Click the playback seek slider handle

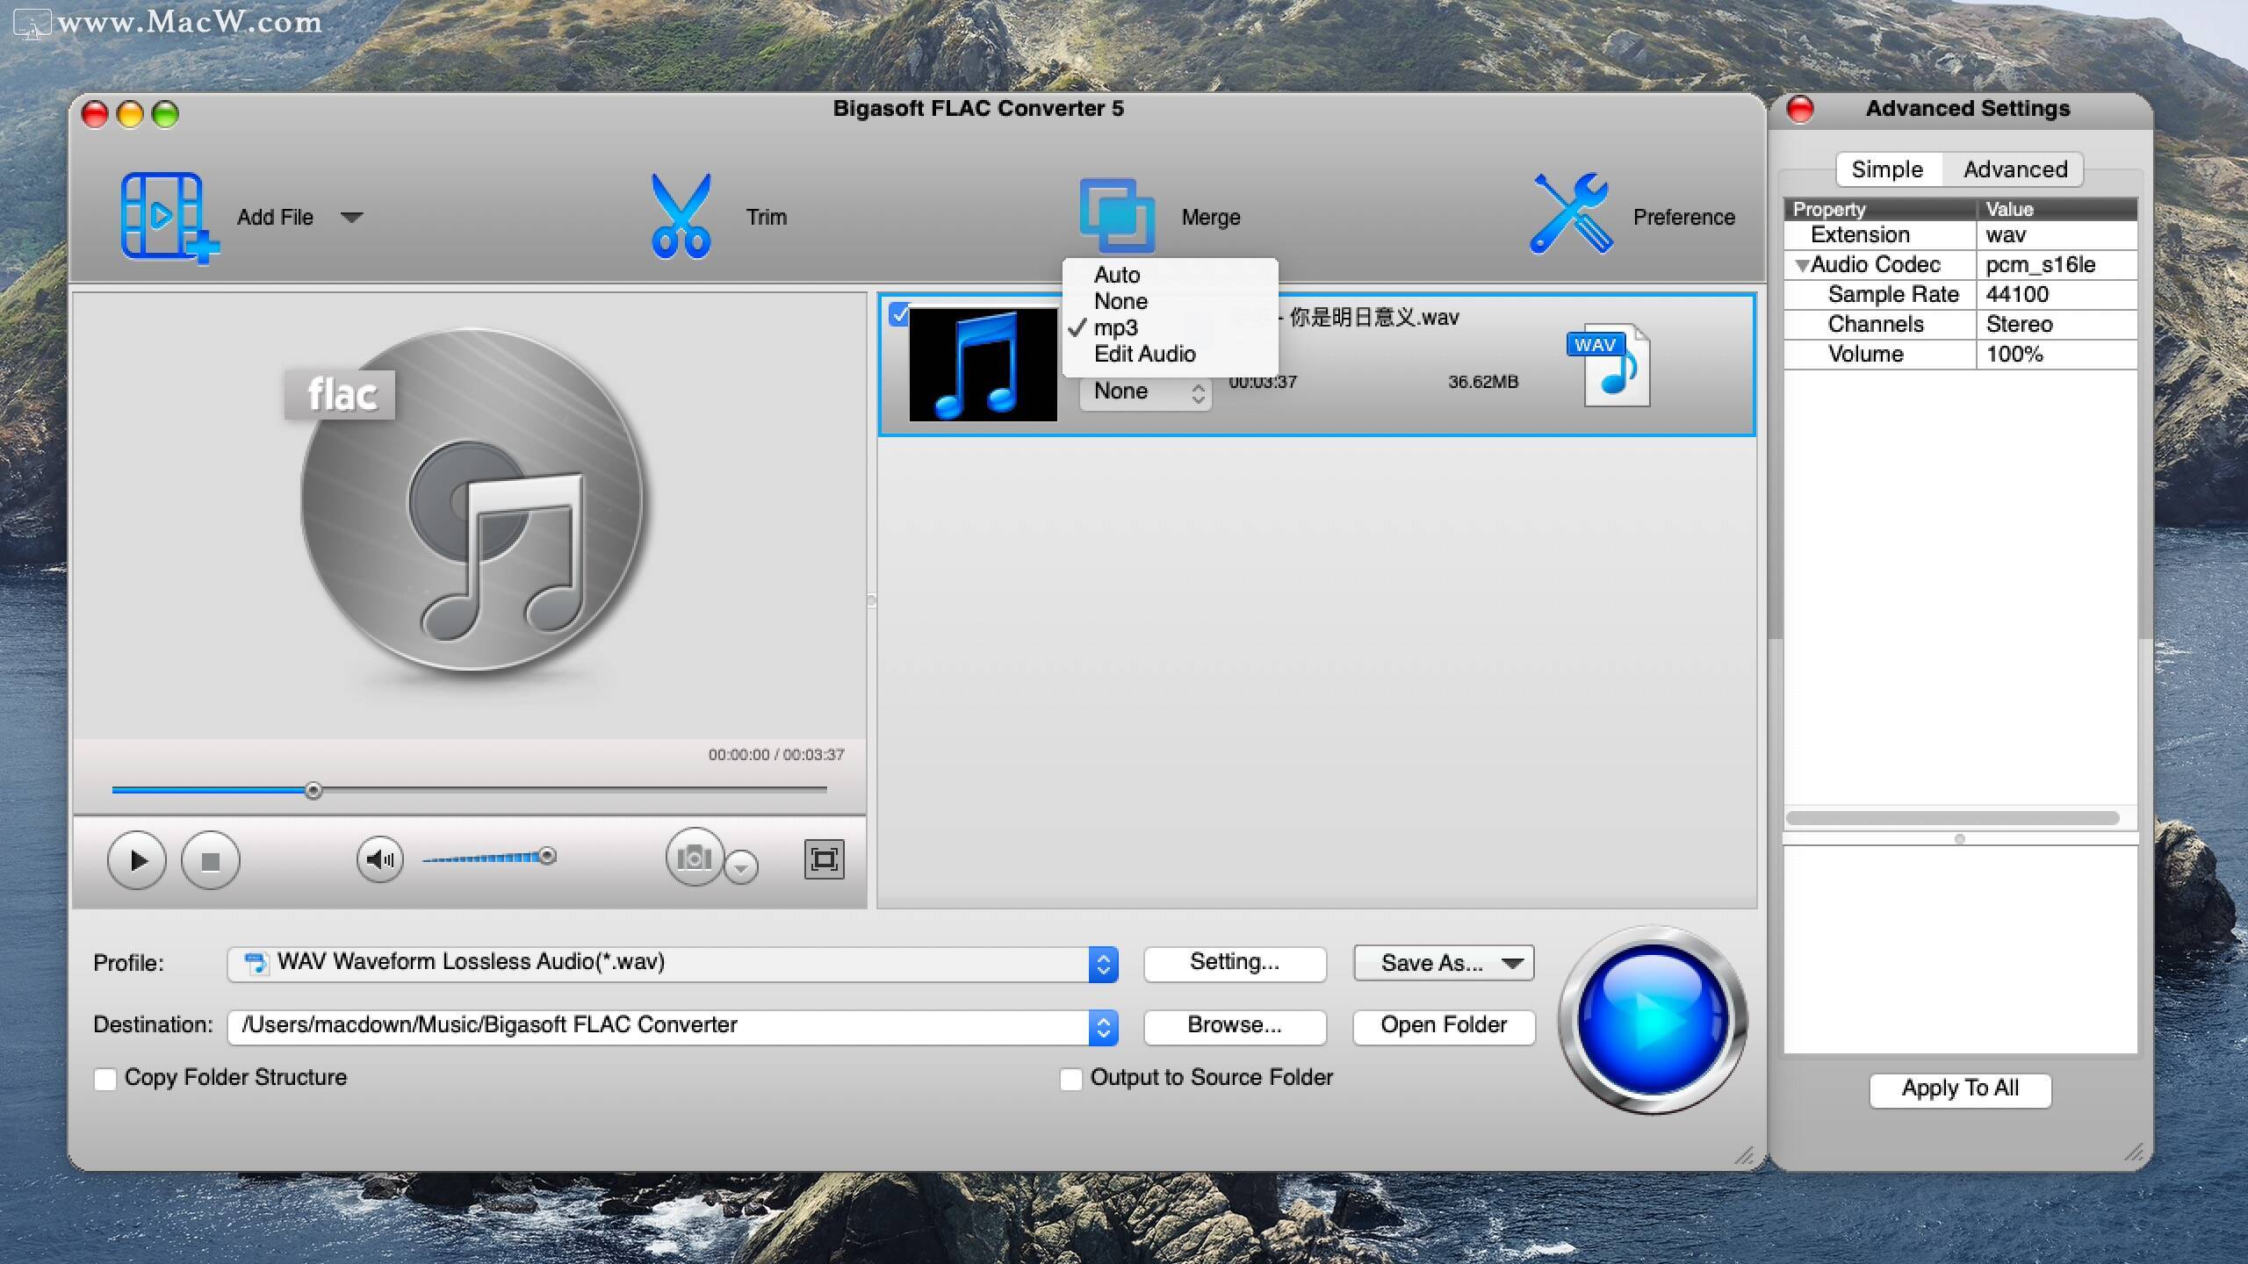coord(313,791)
